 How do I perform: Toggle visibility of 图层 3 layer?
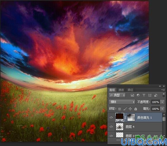[x=111, y=136]
